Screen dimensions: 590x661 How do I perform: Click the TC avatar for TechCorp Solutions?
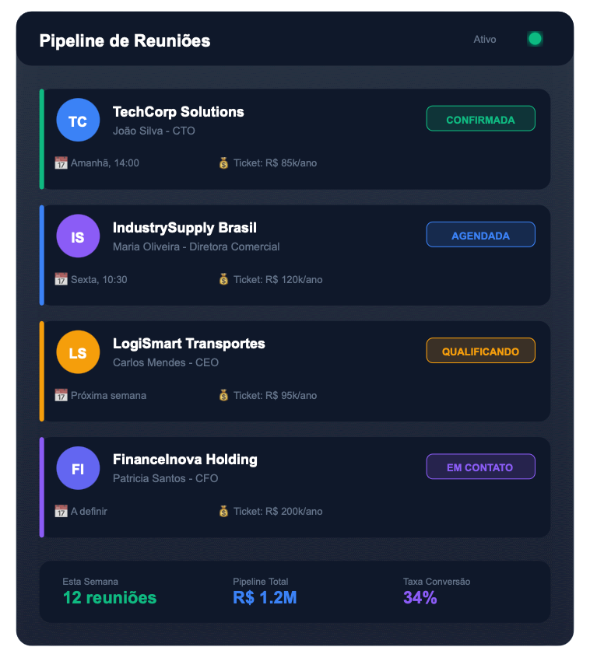tap(78, 121)
